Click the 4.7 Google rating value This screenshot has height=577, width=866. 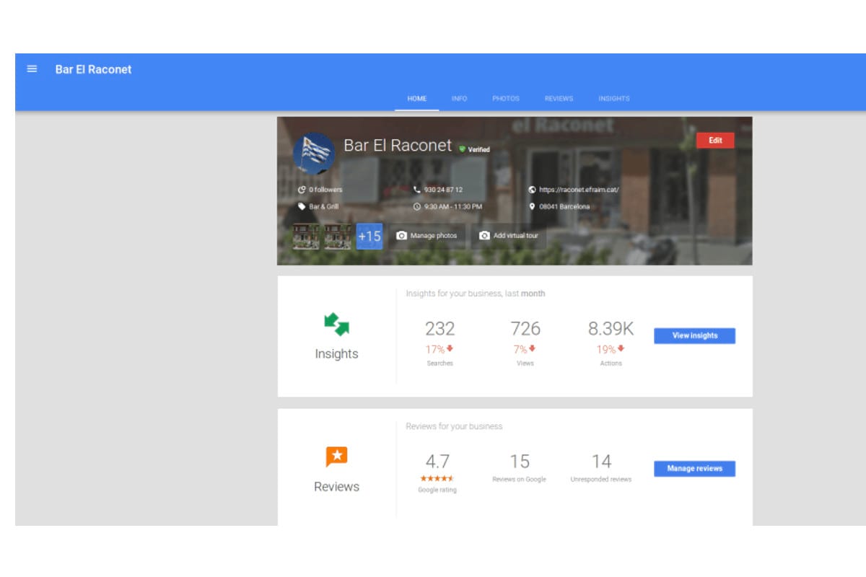[x=437, y=462]
